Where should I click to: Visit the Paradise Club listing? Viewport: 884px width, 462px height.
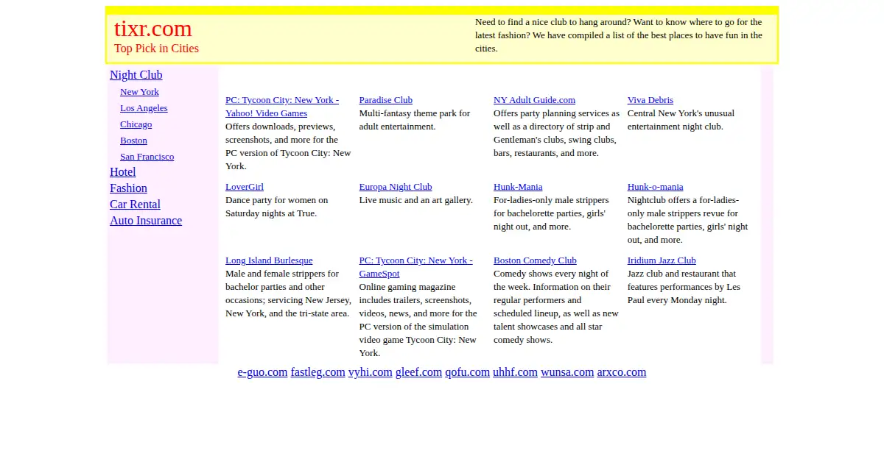(385, 100)
